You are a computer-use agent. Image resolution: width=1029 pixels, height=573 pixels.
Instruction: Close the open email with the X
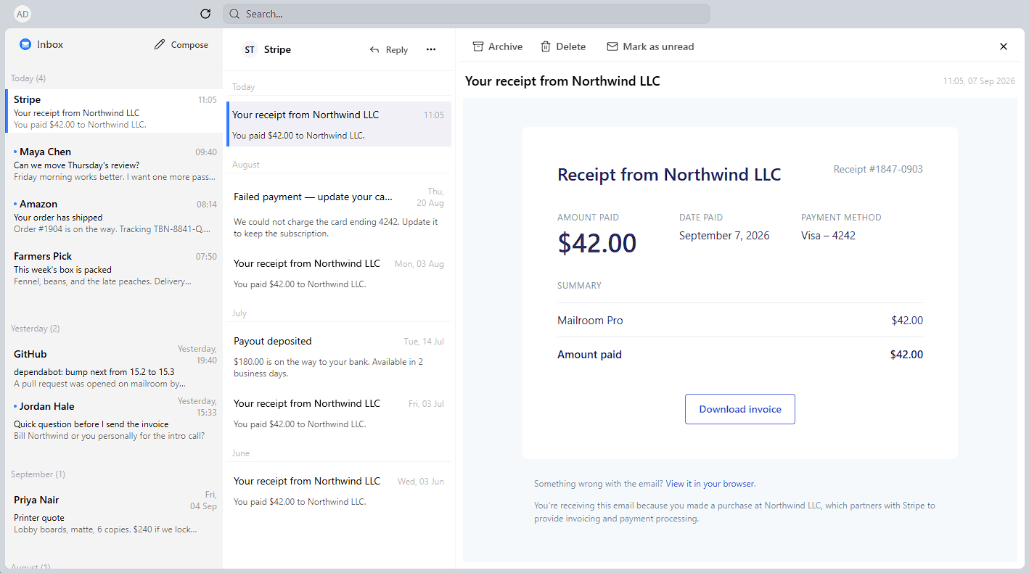(1004, 46)
